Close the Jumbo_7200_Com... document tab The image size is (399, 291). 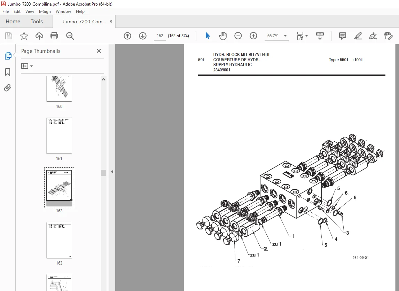click(x=111, y=21)
